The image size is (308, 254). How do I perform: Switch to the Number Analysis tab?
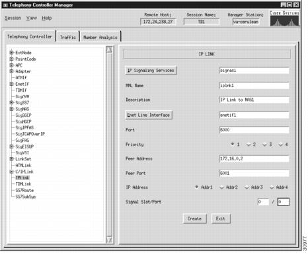coord(100,37)
